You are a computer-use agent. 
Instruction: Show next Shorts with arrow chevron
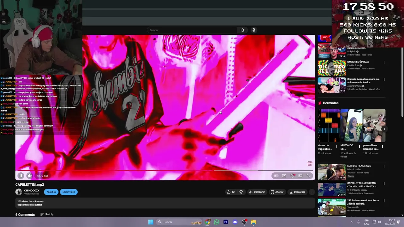pyautogui.click(x=384, y=129)
